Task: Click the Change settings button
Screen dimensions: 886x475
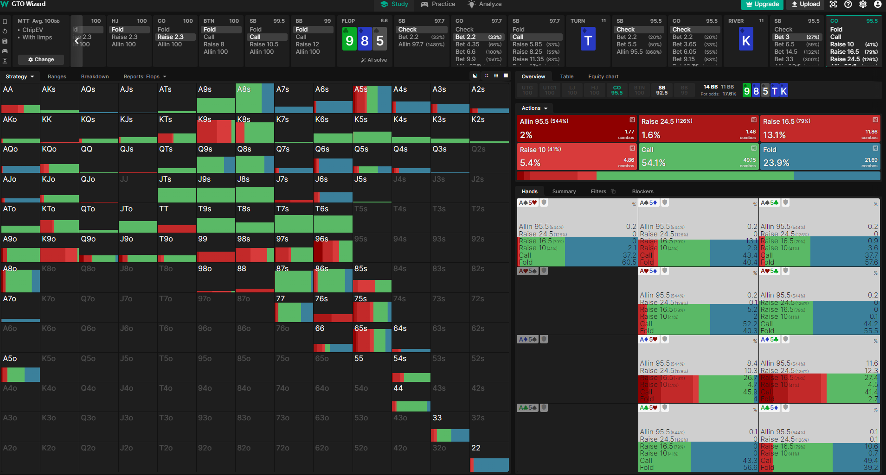Action: tap(41, 59)
